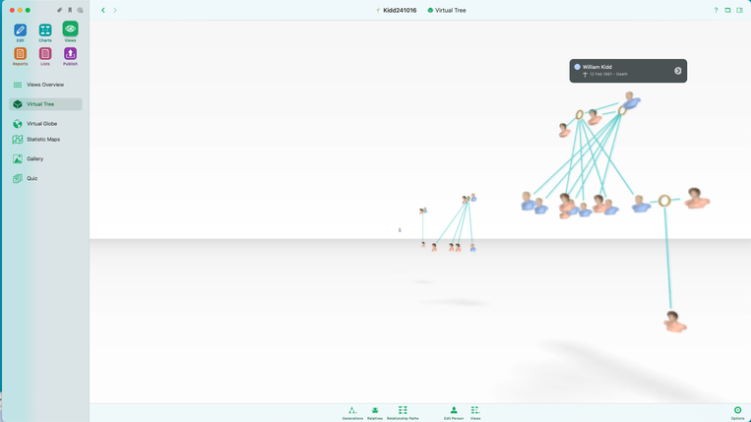751x422 pixels.
Task: Click the William Kidd name label
Action: point(596,67)
